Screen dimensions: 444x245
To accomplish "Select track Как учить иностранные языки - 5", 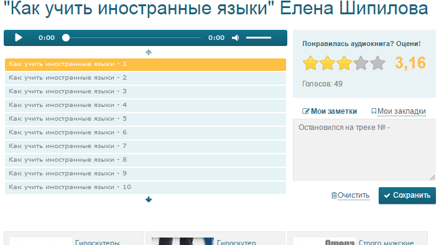I will tap(146, 119).
